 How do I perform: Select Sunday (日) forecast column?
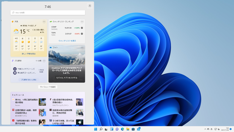coord(35,44)
